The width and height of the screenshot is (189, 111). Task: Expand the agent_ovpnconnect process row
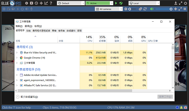point(17,80)
